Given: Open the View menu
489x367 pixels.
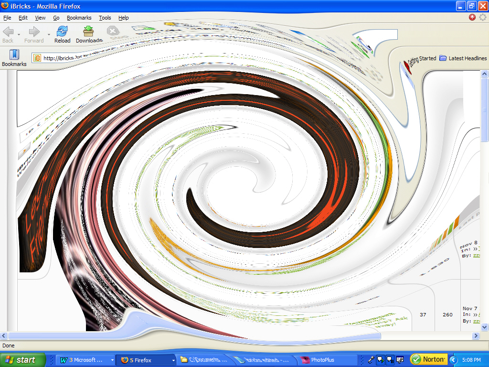Looking at the screenshot, I should 40,18.
